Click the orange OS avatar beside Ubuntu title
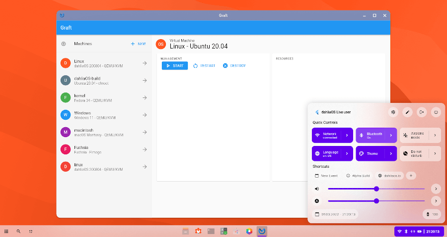The image size is (447, 237). pos(161,44)
